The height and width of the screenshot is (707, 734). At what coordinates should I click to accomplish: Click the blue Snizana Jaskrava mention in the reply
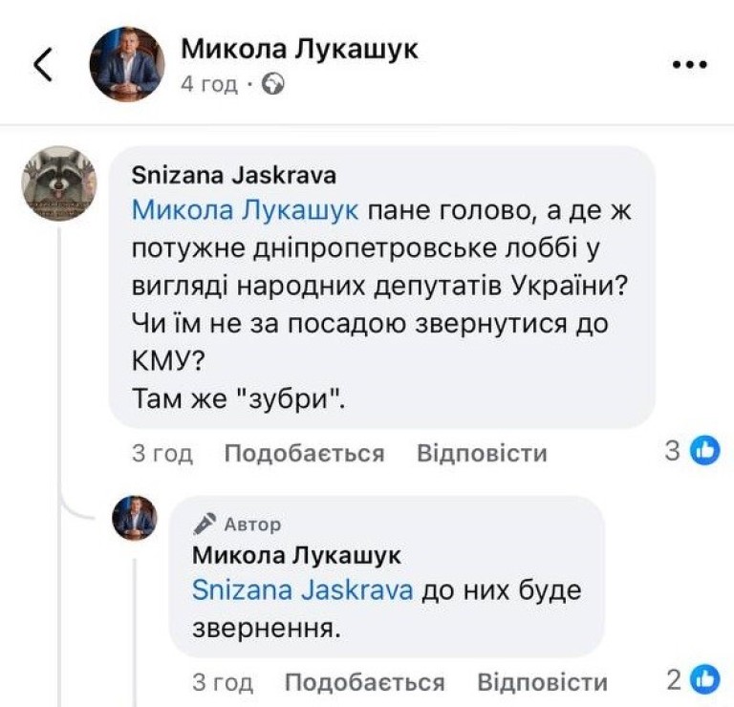tap(303, 589)
